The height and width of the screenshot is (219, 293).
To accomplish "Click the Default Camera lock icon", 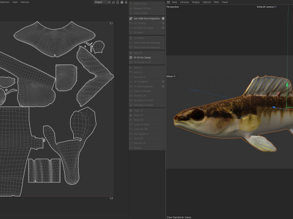I will (x=275, y=7).
